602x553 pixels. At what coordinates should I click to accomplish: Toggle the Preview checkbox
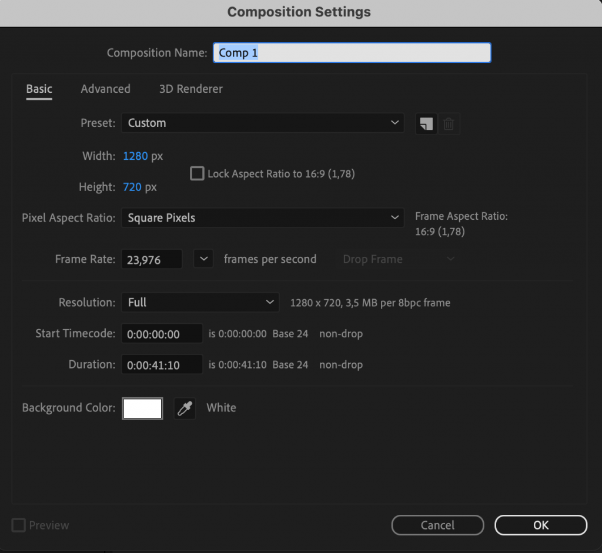(x=18, y=525)
